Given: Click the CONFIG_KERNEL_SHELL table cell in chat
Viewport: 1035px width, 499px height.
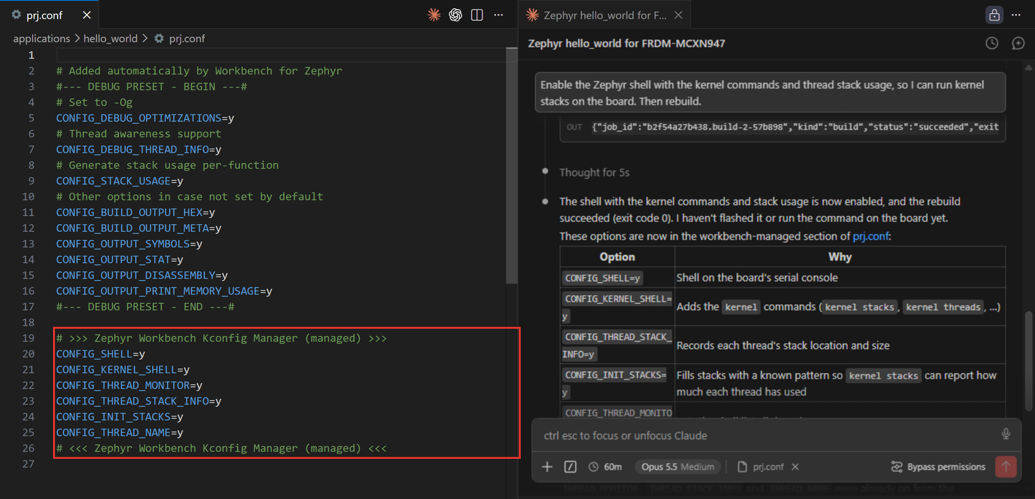Looking at the screenshot, I should tap(617, 307).
